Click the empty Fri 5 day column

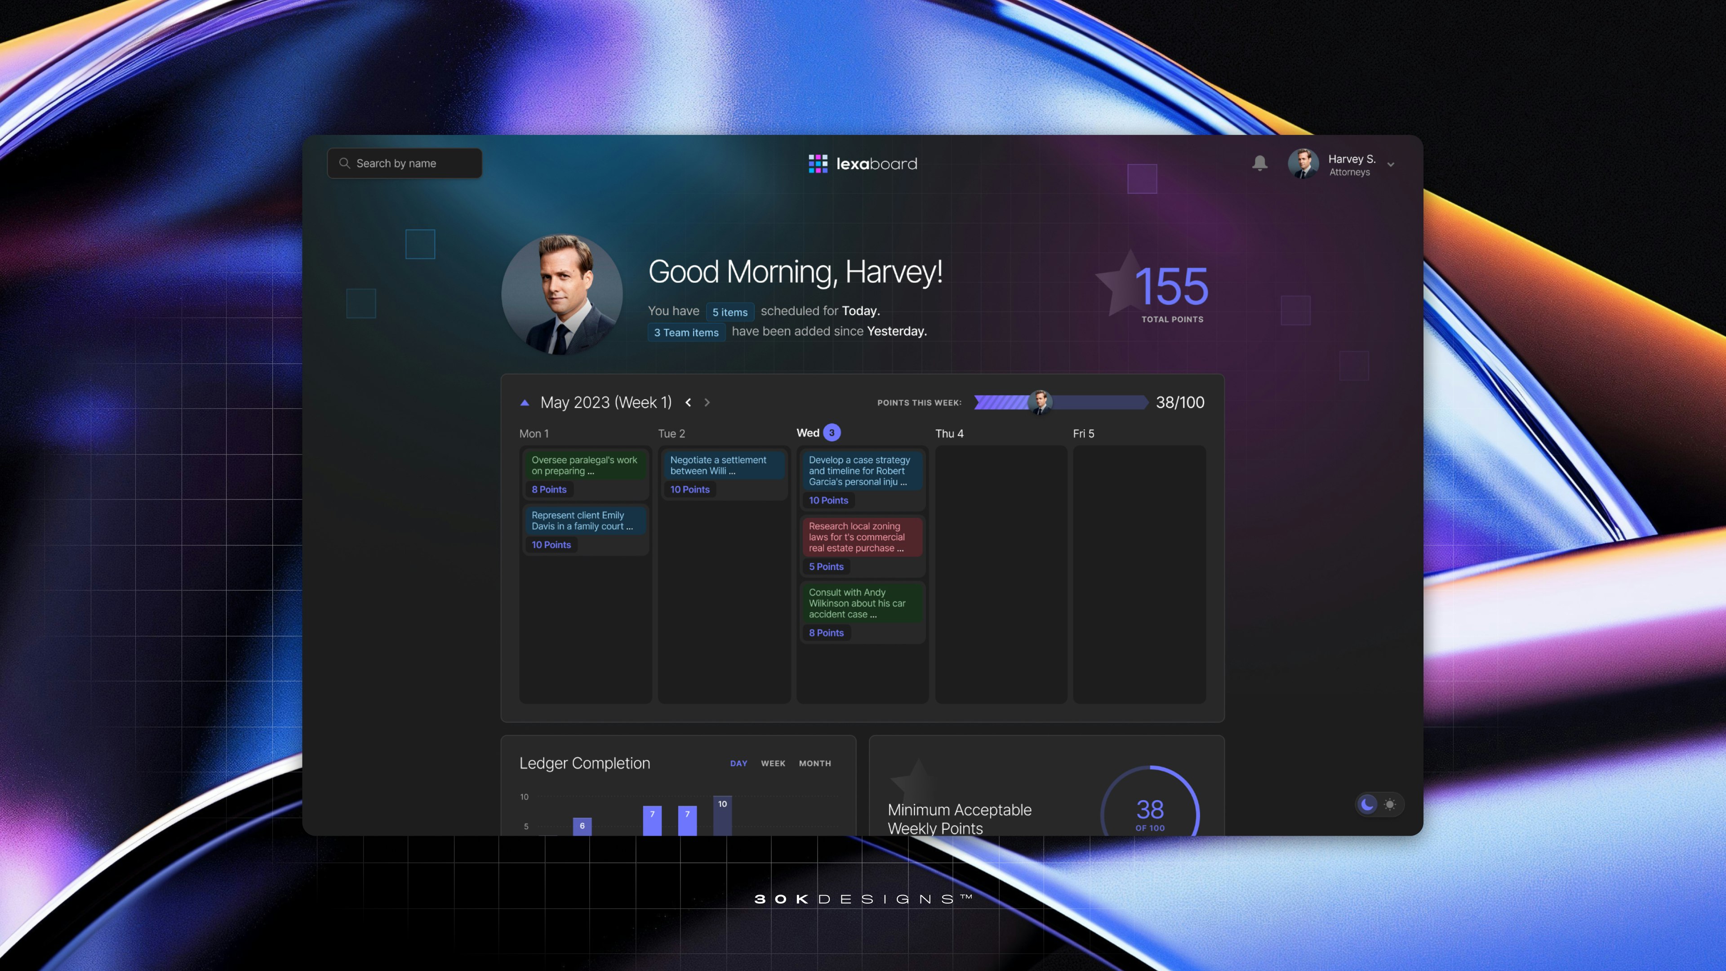[x=1139, y=575]
